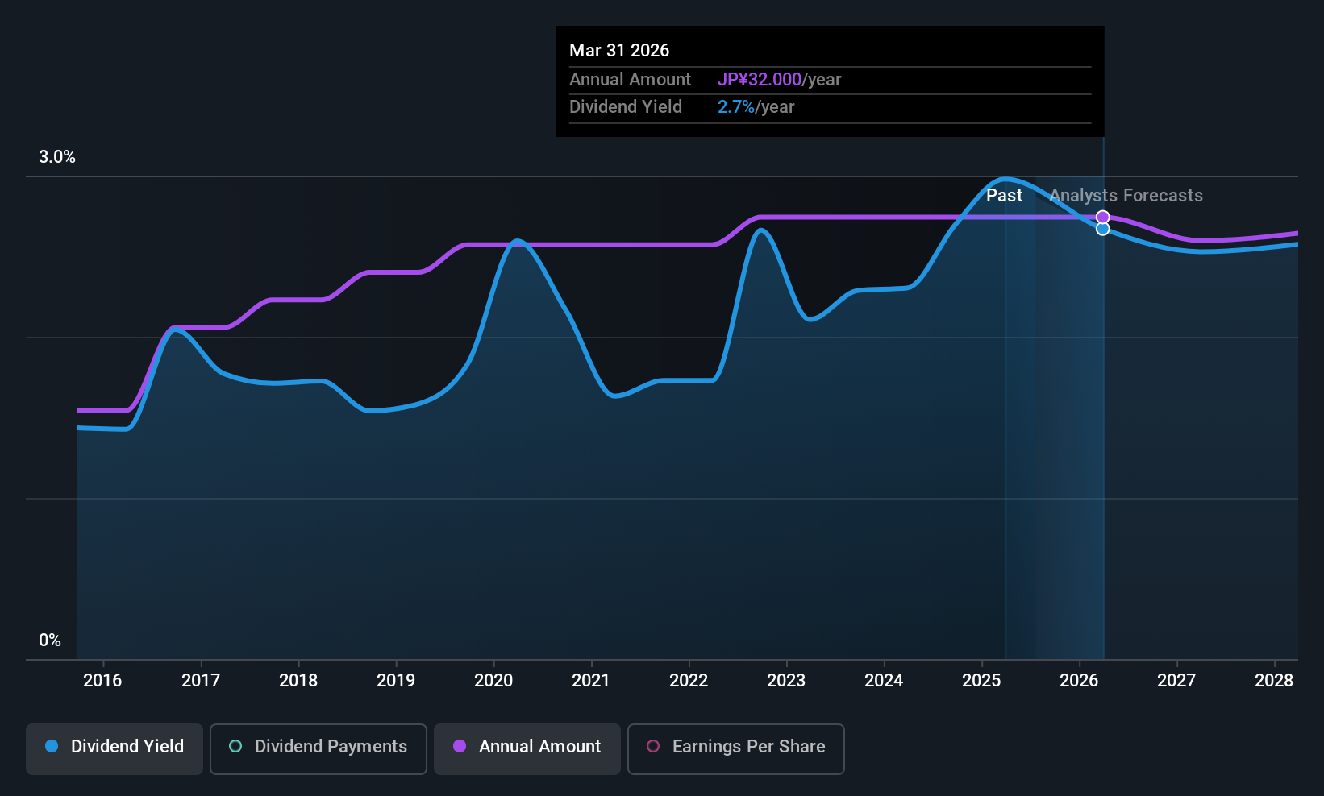Click the 2017 x-axis year label
The image size is (1324, 796).
[x=201, y=681]
